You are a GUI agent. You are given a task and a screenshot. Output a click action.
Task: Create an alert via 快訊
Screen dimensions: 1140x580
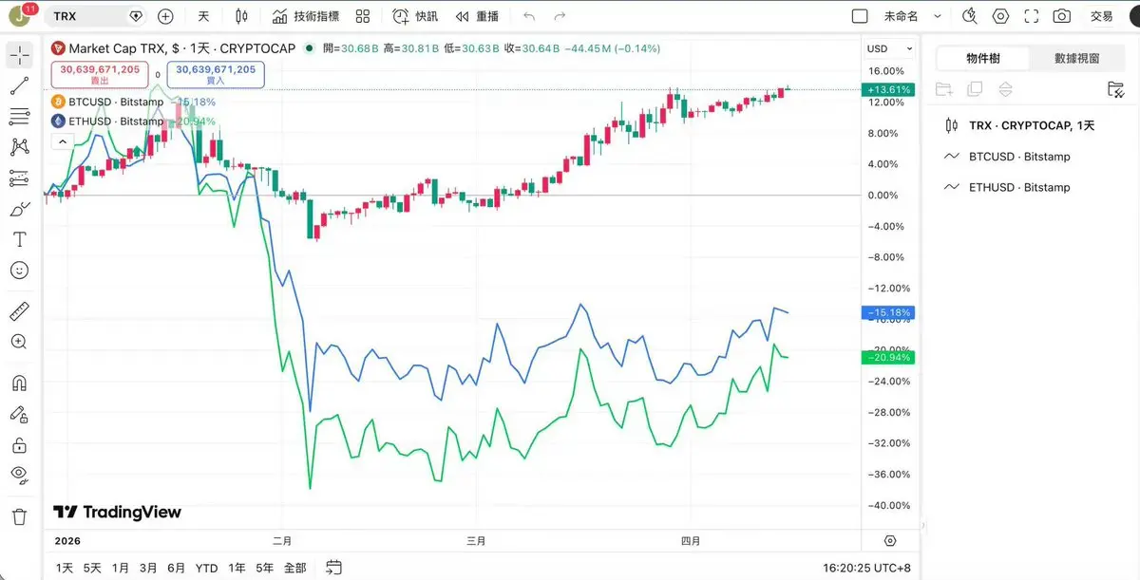click(x=416, y=16)
